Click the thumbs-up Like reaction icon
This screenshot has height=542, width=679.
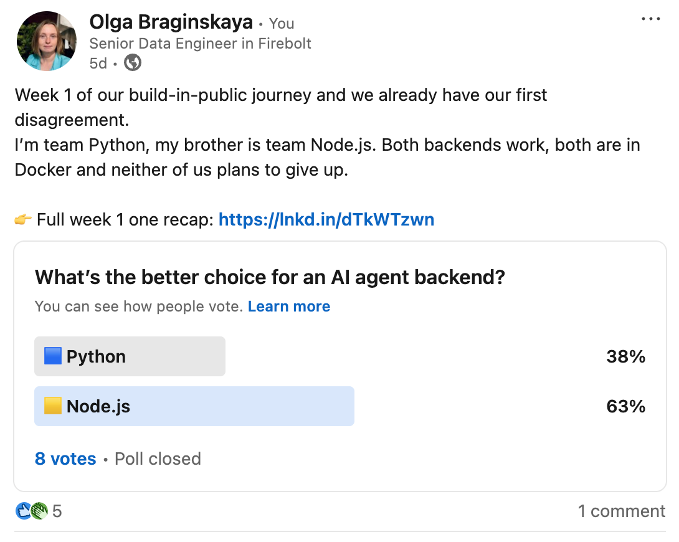tap(23, 511)
